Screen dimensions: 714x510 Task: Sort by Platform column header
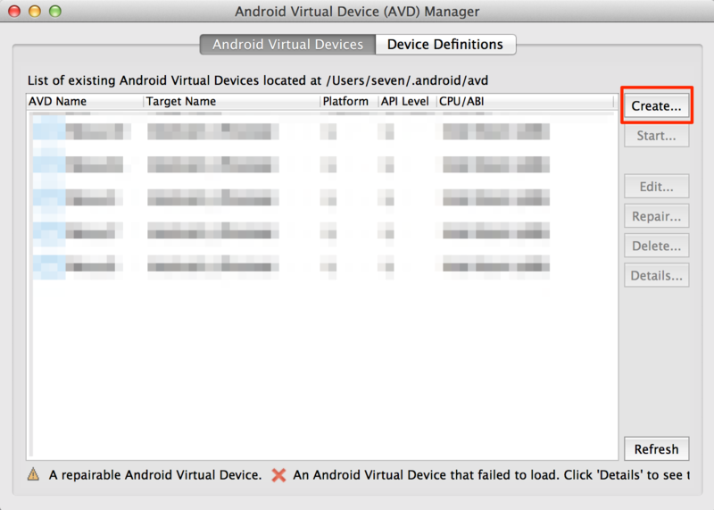click(349, 101)
